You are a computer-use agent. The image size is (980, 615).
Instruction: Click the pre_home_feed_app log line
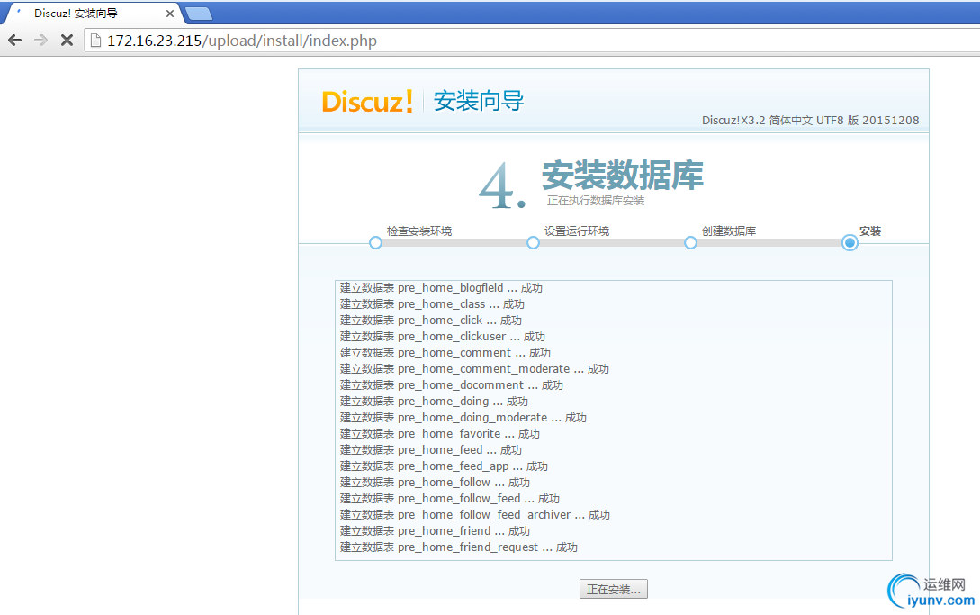(444, 466)
